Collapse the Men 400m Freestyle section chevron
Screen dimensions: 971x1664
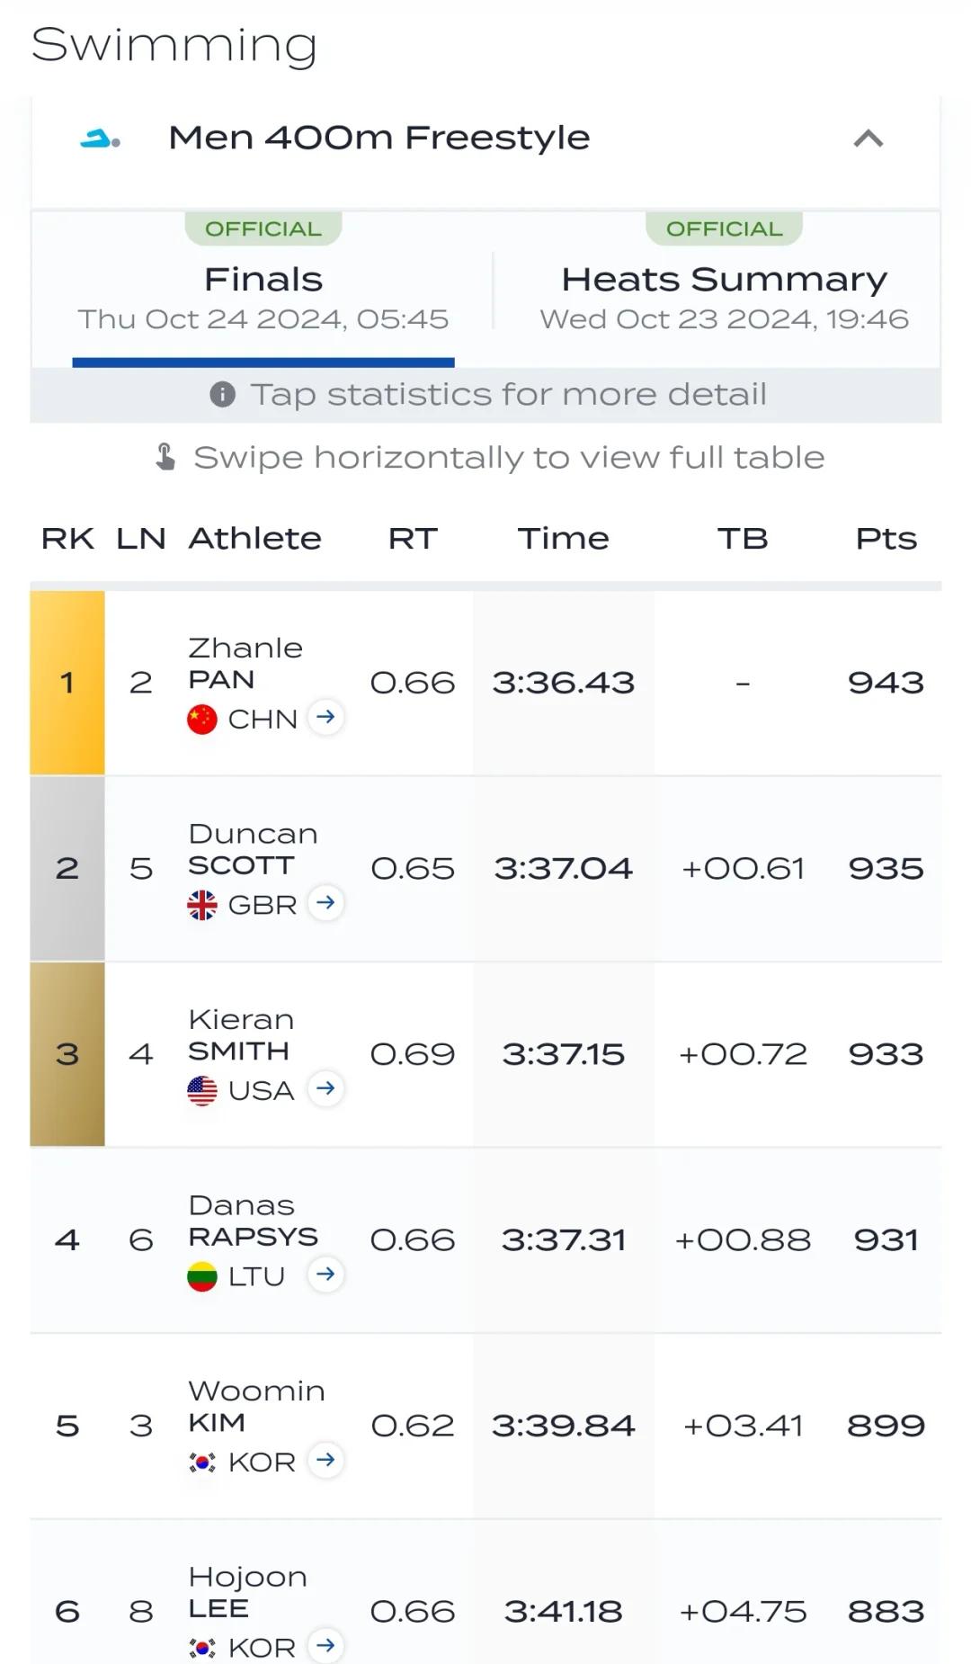pos(868,139)
